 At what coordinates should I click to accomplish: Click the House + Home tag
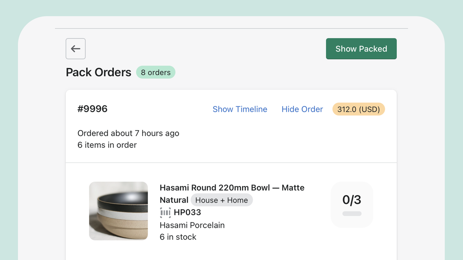[221, 200]
